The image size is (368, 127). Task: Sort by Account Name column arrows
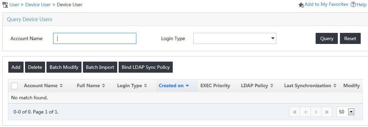[61, 86]
